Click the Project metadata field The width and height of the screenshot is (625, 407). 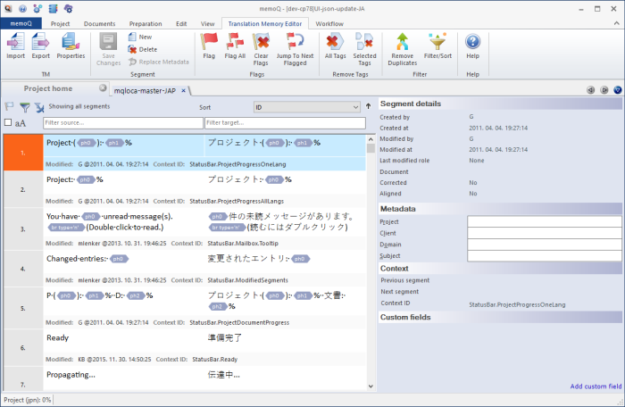[545, 221]
